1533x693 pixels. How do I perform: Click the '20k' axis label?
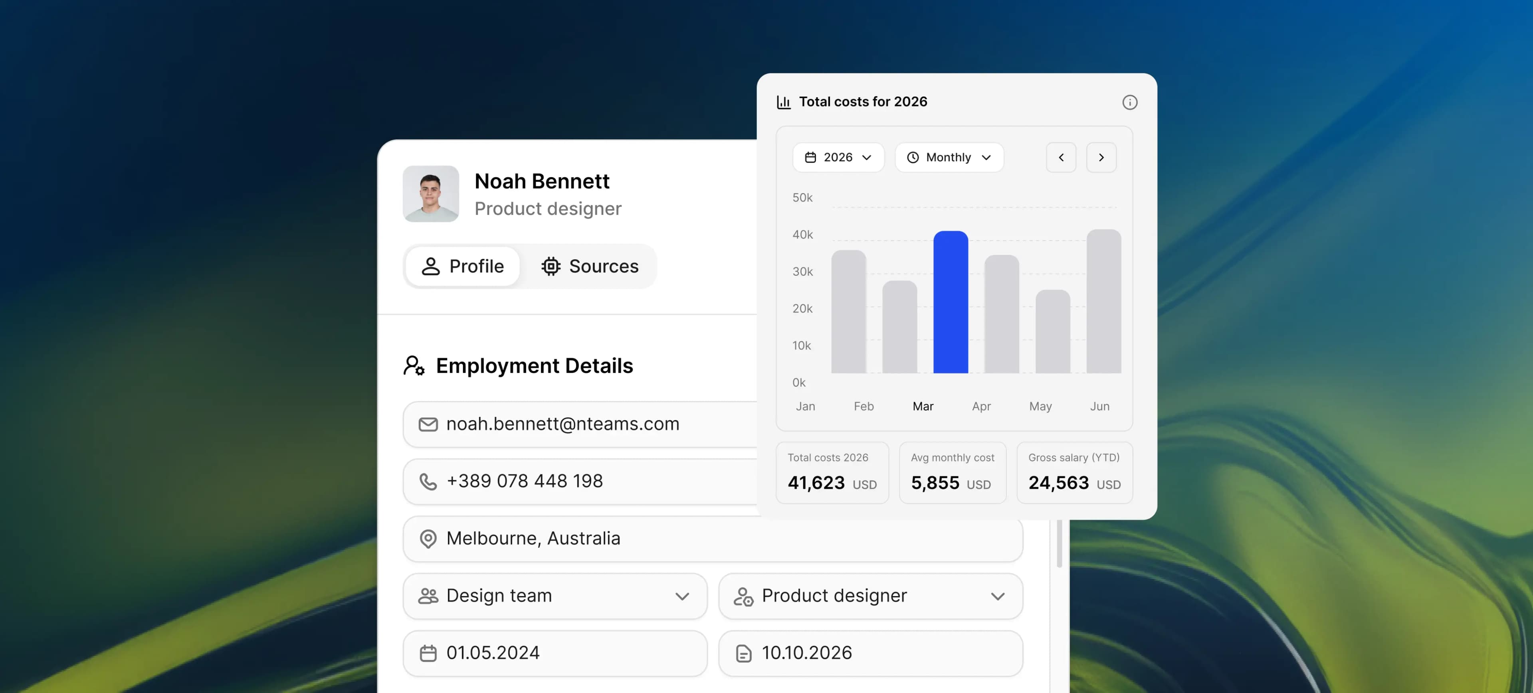pos(802,309)
